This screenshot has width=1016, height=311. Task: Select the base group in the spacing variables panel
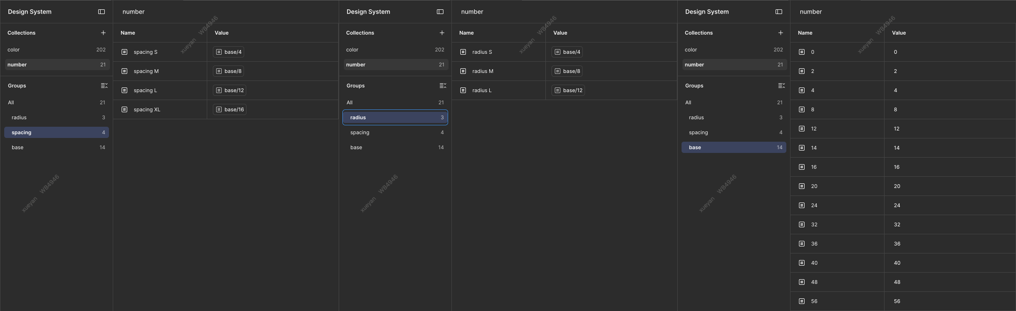57,147
